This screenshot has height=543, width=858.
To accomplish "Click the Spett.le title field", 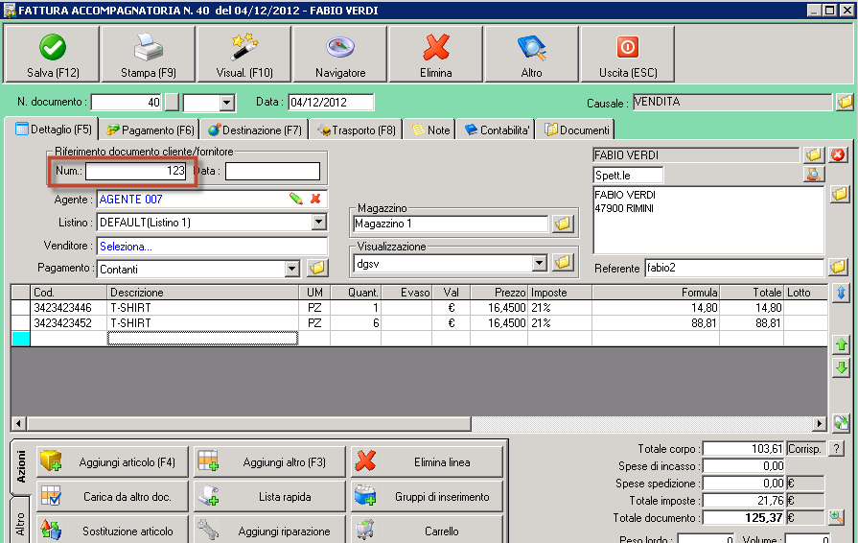I will [x=628, y=176].
